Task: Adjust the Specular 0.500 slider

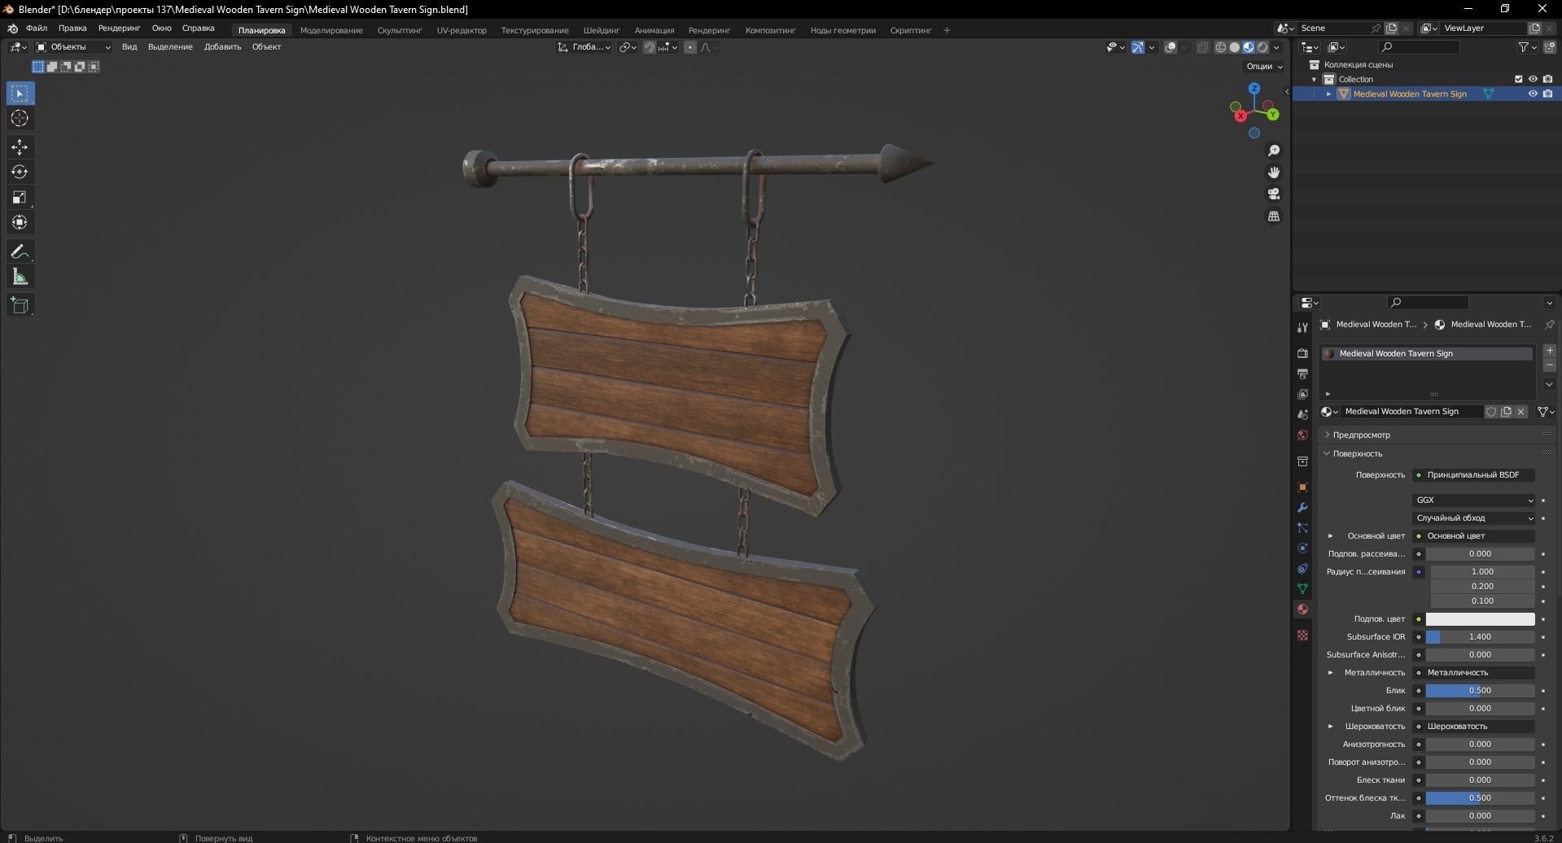Action: click(x=1480, y=690)
